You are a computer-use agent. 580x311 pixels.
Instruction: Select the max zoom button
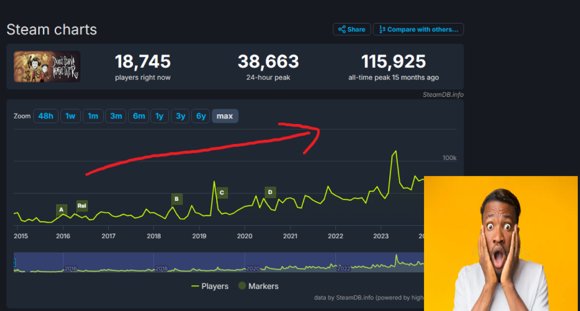tap(225, 116)
